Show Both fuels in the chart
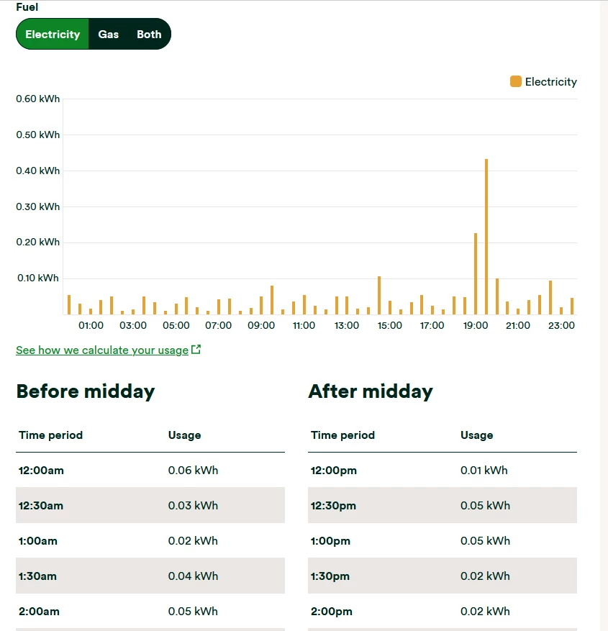 click(x=149, y=34)
